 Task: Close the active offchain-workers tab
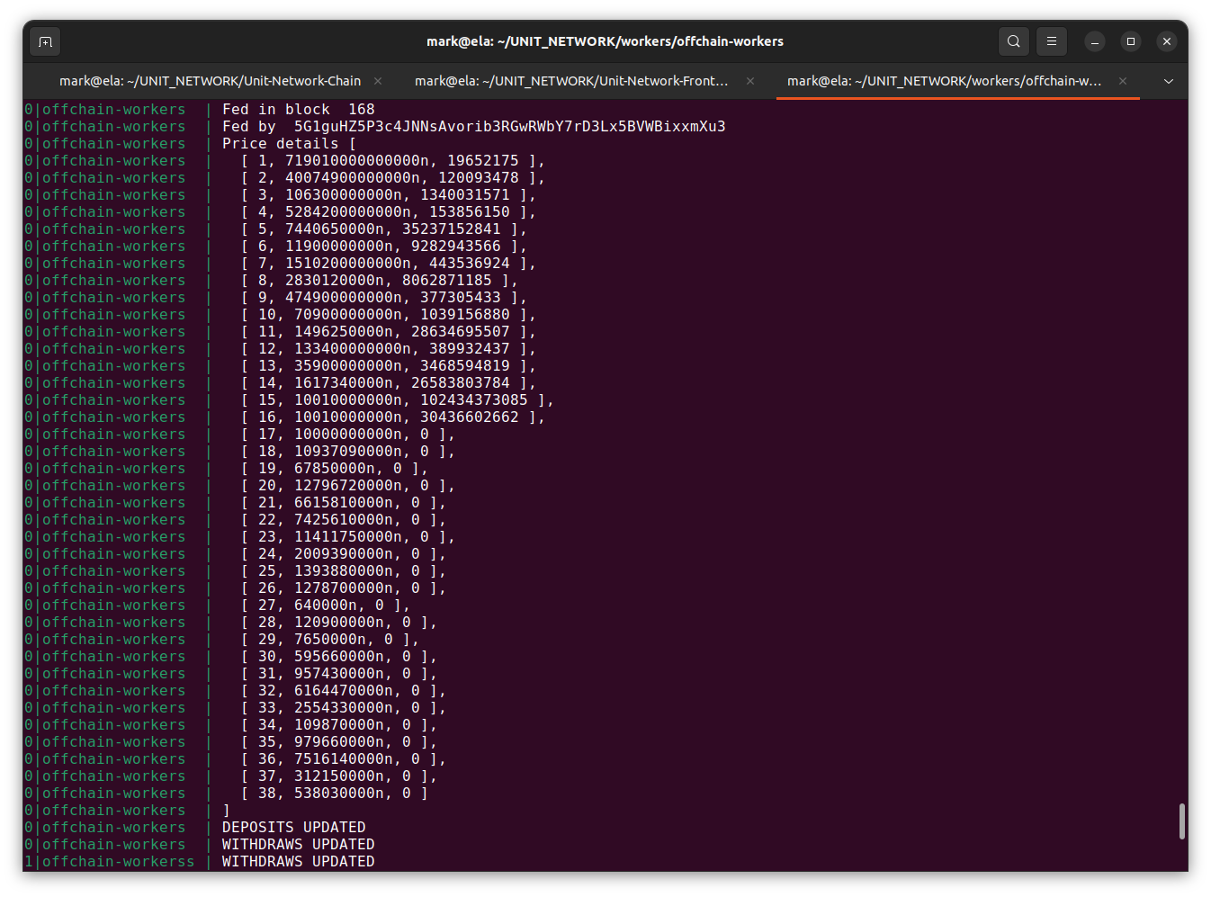pyautogui.click(x=1123, y=81)
